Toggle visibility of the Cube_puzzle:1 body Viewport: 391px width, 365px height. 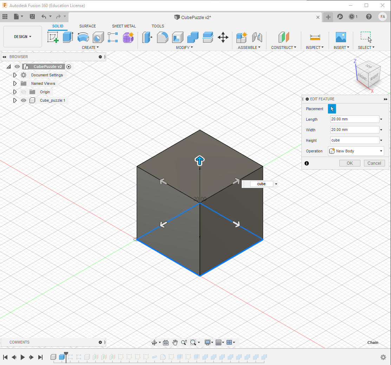coord(23,100)
